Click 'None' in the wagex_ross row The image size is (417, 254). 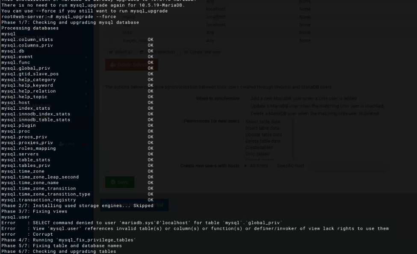[x=305, y=41]
